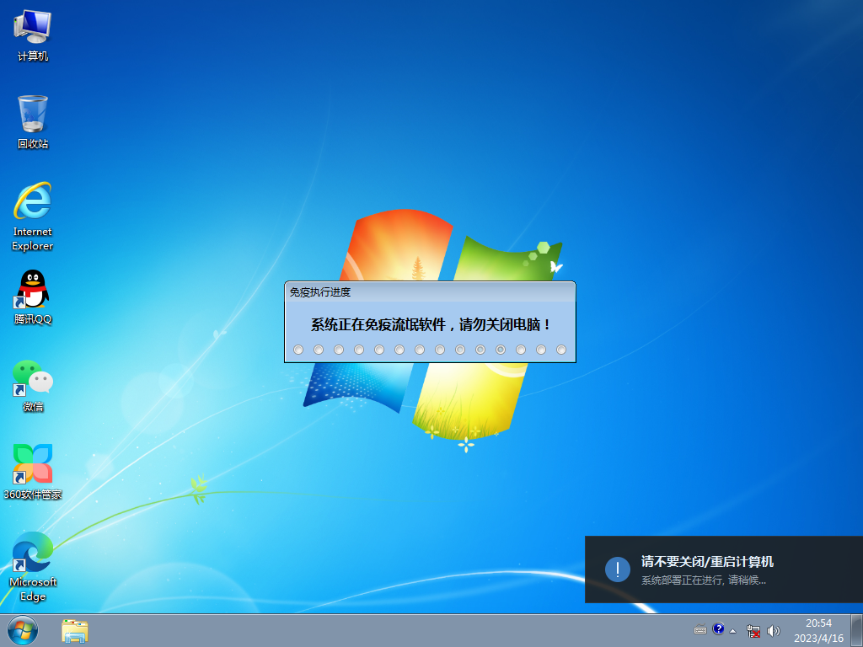863x647 pixels.
Task: Open the Windows Start menu orb
Action: coord(22,630)
